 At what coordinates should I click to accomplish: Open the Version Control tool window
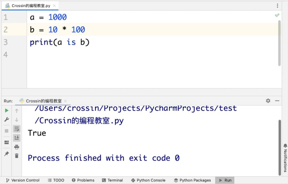point(23,180)
